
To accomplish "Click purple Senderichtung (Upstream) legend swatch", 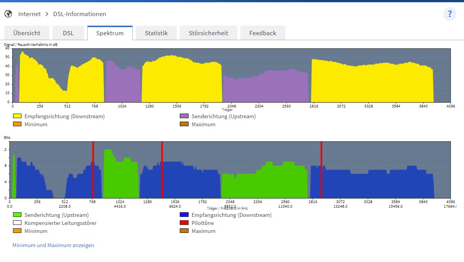I will tap(184, 116).
